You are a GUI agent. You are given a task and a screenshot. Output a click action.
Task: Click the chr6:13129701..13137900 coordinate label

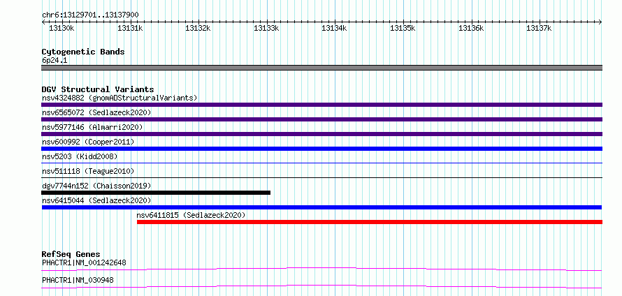[90, 15]
